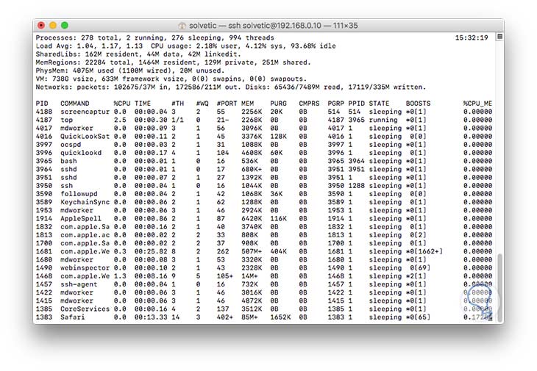Click the window title 'solvetic — ssh solvetic@192.168.0.10'
This screenshot has width=537, height=371.
pos(255,26)
